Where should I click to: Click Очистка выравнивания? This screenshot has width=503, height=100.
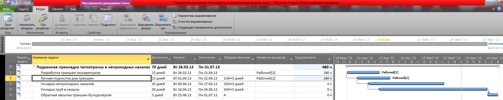[193, 22]
